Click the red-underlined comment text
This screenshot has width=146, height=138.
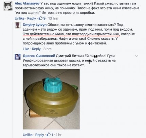pos(71,34)
